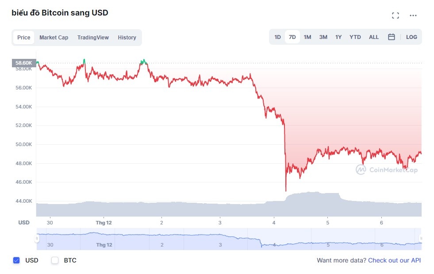Click the CoinMarketCap watermark logo
The image size is (434, 274).
pos(387,169)
